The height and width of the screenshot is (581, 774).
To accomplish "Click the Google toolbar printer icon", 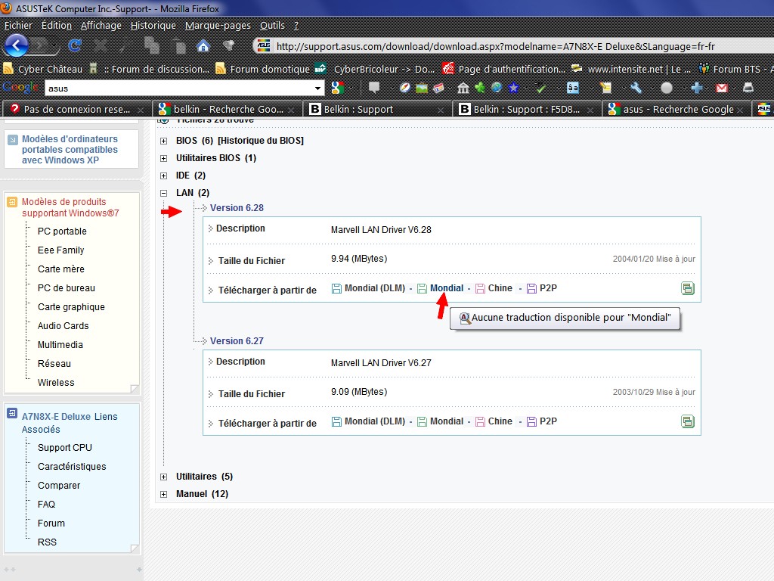I will coord(748,88).
